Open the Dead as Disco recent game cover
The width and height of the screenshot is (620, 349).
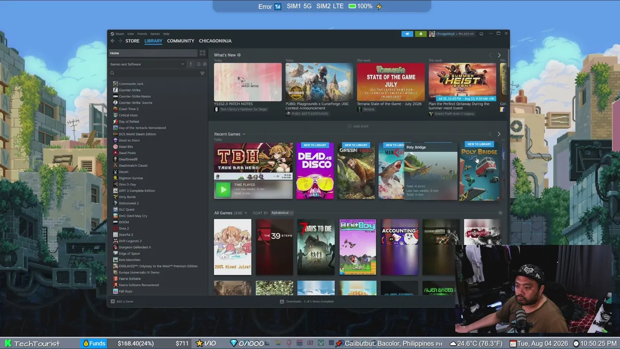[315, 171]
